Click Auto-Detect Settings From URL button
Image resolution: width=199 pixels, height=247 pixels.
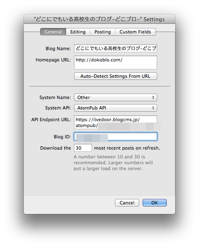pyautogui.click(x=115, y=76)
